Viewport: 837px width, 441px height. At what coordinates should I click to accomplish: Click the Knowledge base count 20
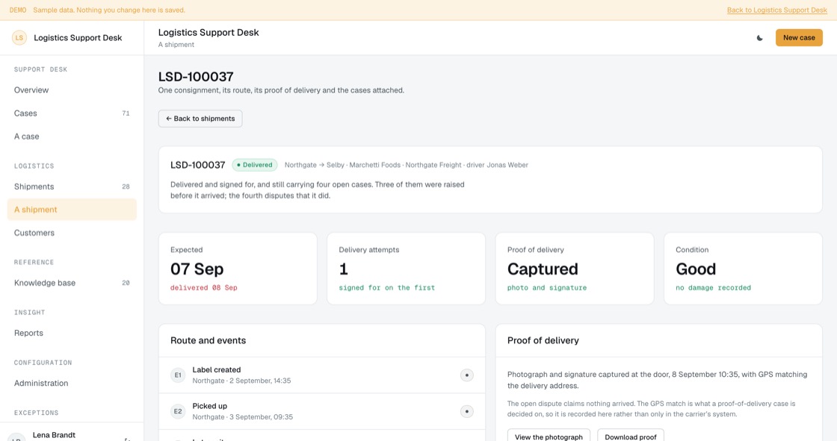coord(126,283)
